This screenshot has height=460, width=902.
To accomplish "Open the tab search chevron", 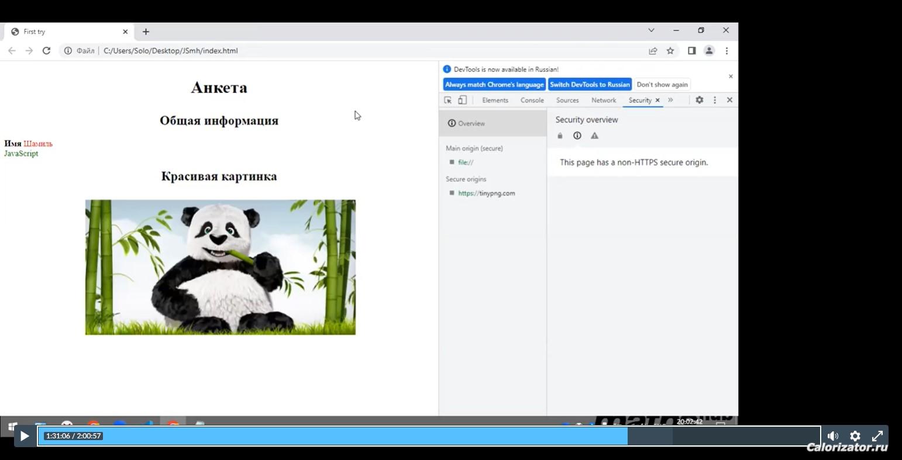I will click(x=651, y=30).
